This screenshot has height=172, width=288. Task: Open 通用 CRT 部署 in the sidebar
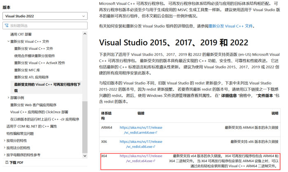point(21,34)
